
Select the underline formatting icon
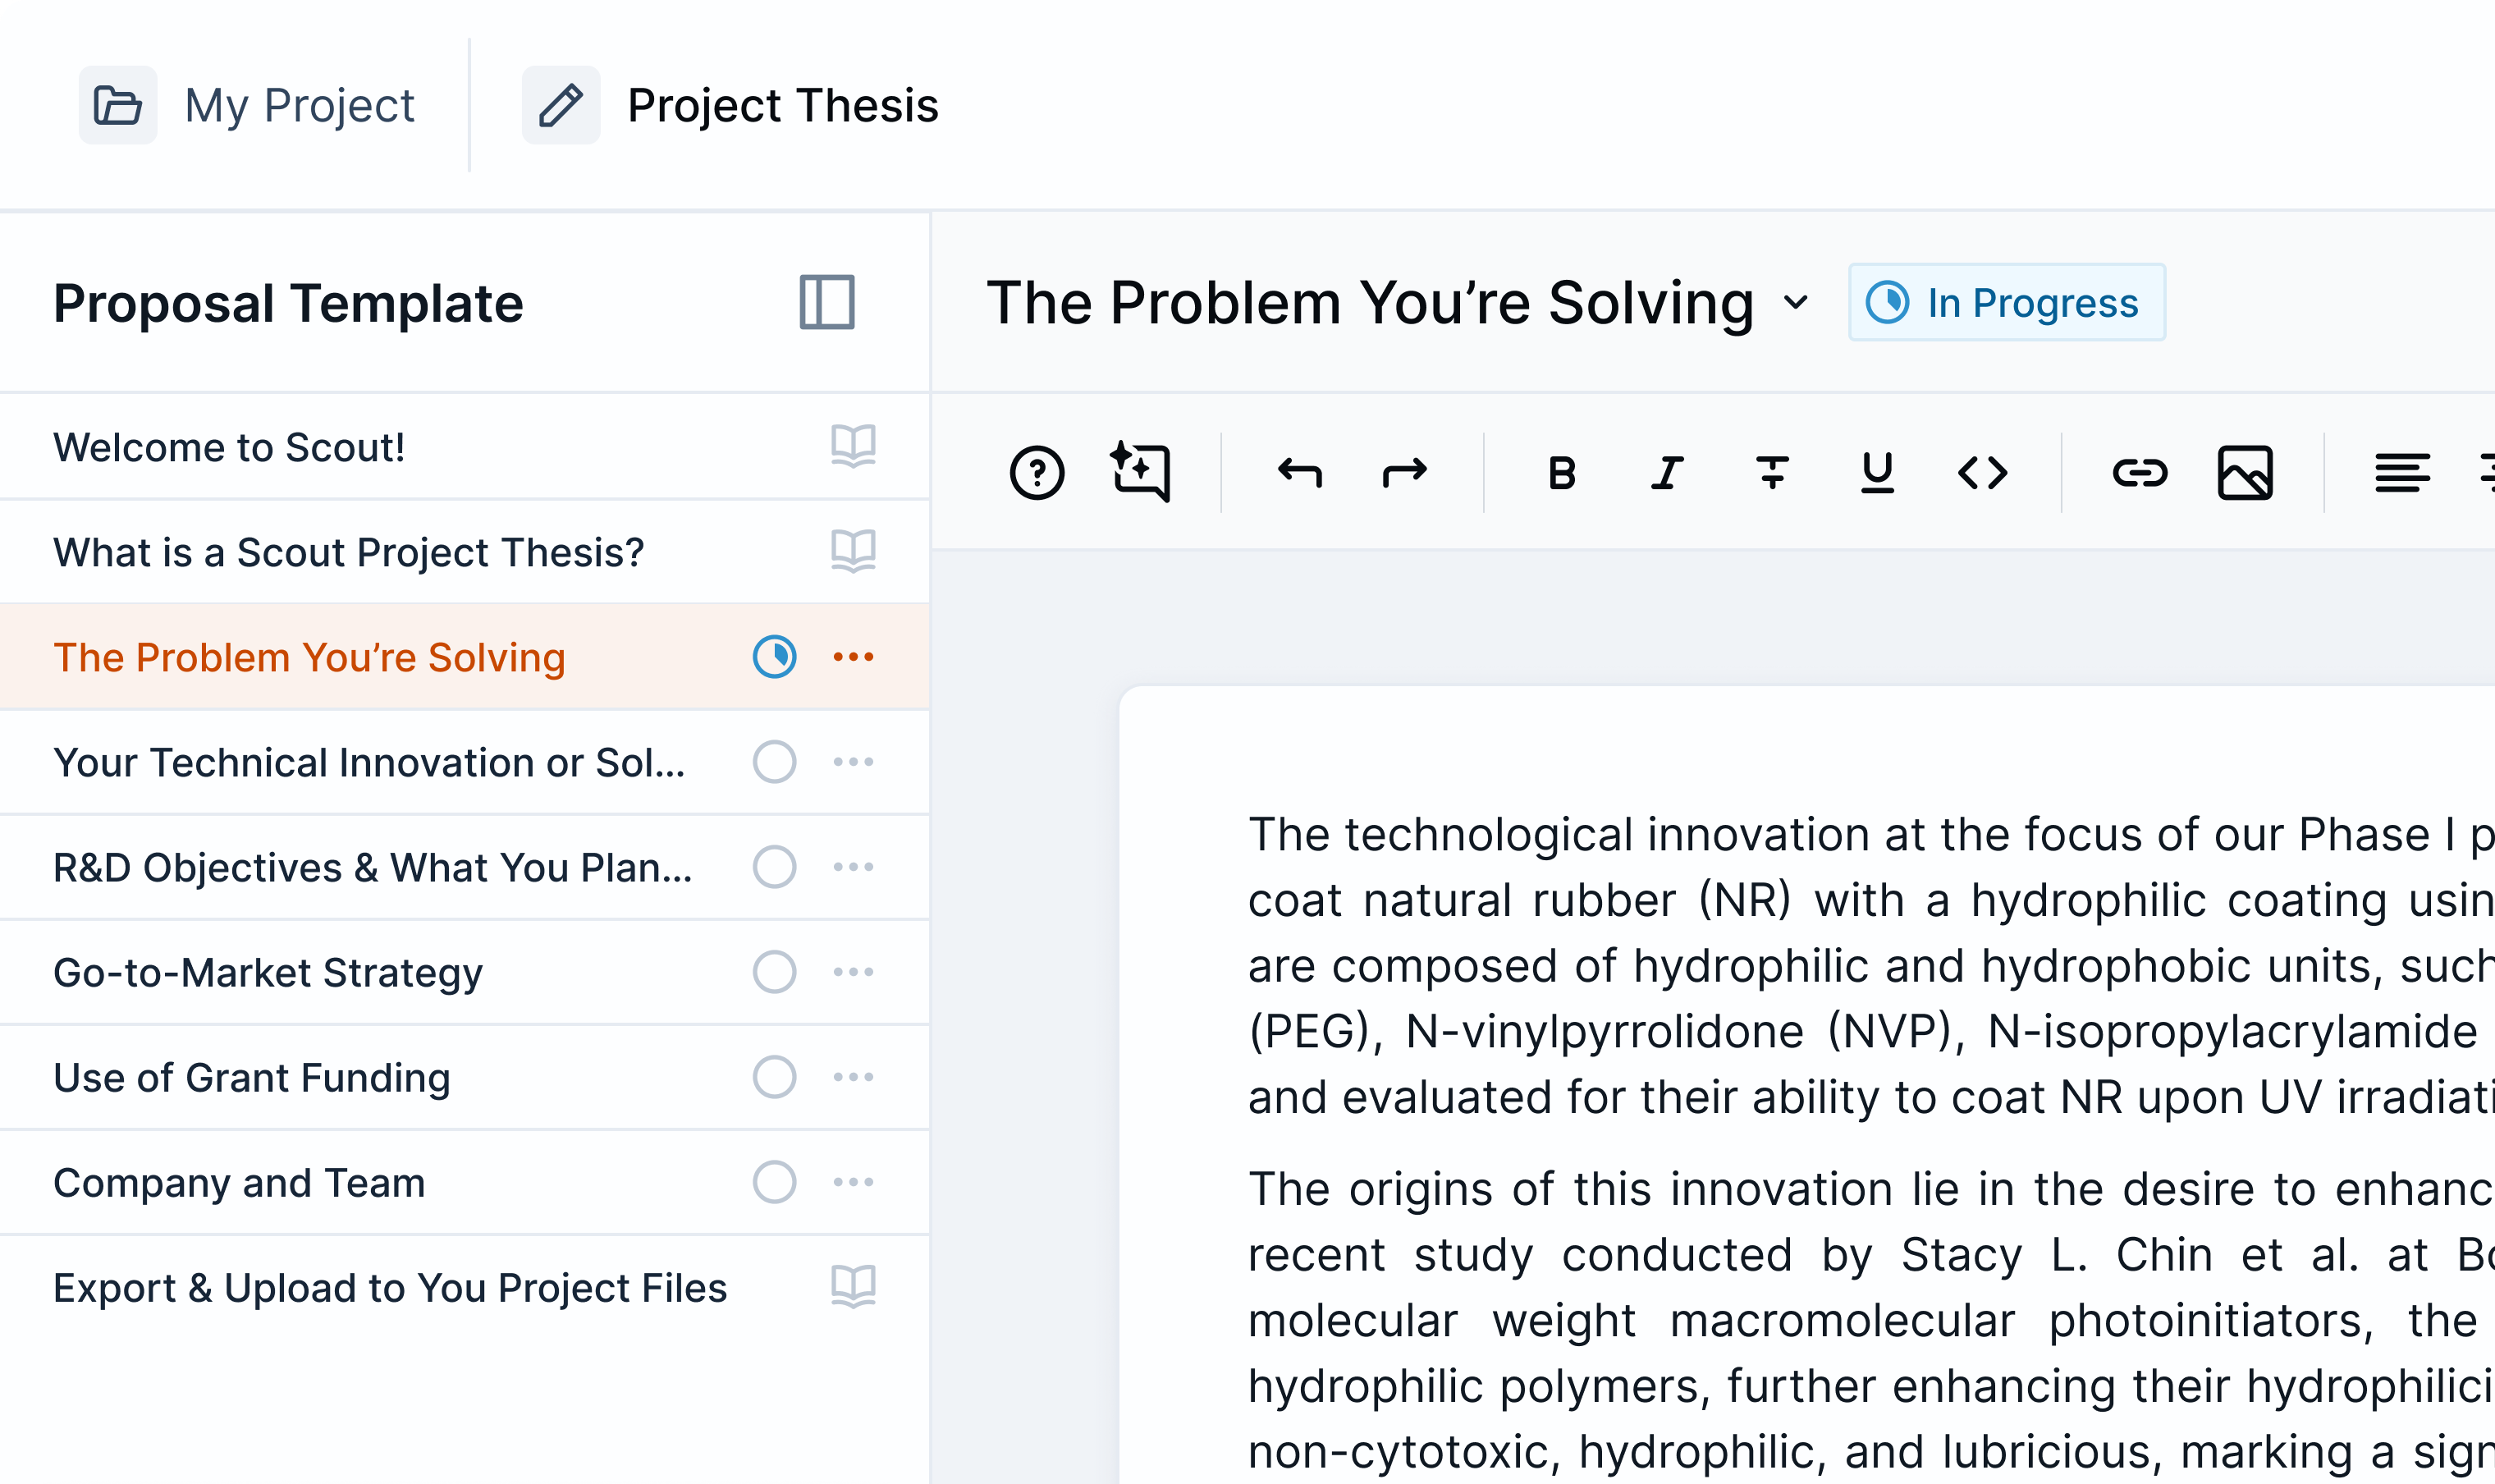[1877, 471]
